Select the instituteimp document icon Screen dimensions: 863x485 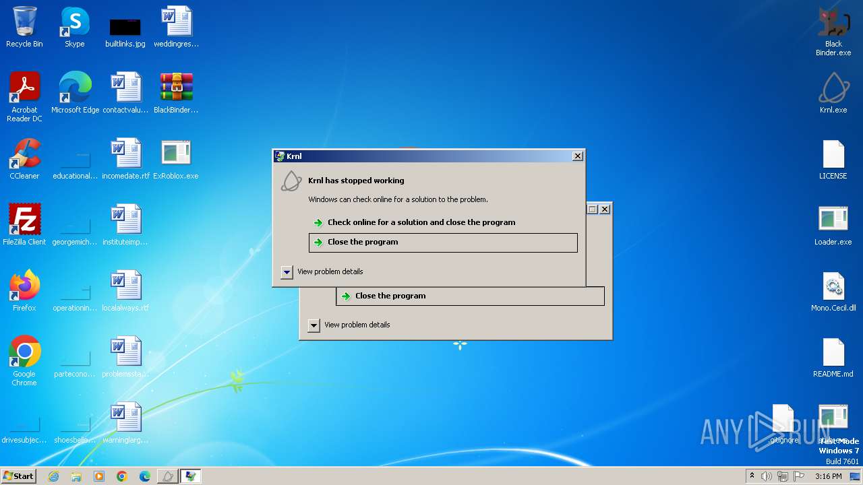(125, 225)
